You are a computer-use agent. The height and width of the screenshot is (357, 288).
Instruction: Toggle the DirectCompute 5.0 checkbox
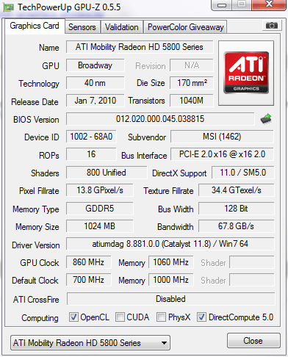tap(201, 317)
